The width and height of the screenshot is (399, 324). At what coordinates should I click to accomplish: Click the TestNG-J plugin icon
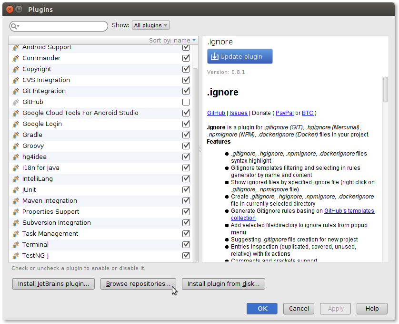pos(16,256)
